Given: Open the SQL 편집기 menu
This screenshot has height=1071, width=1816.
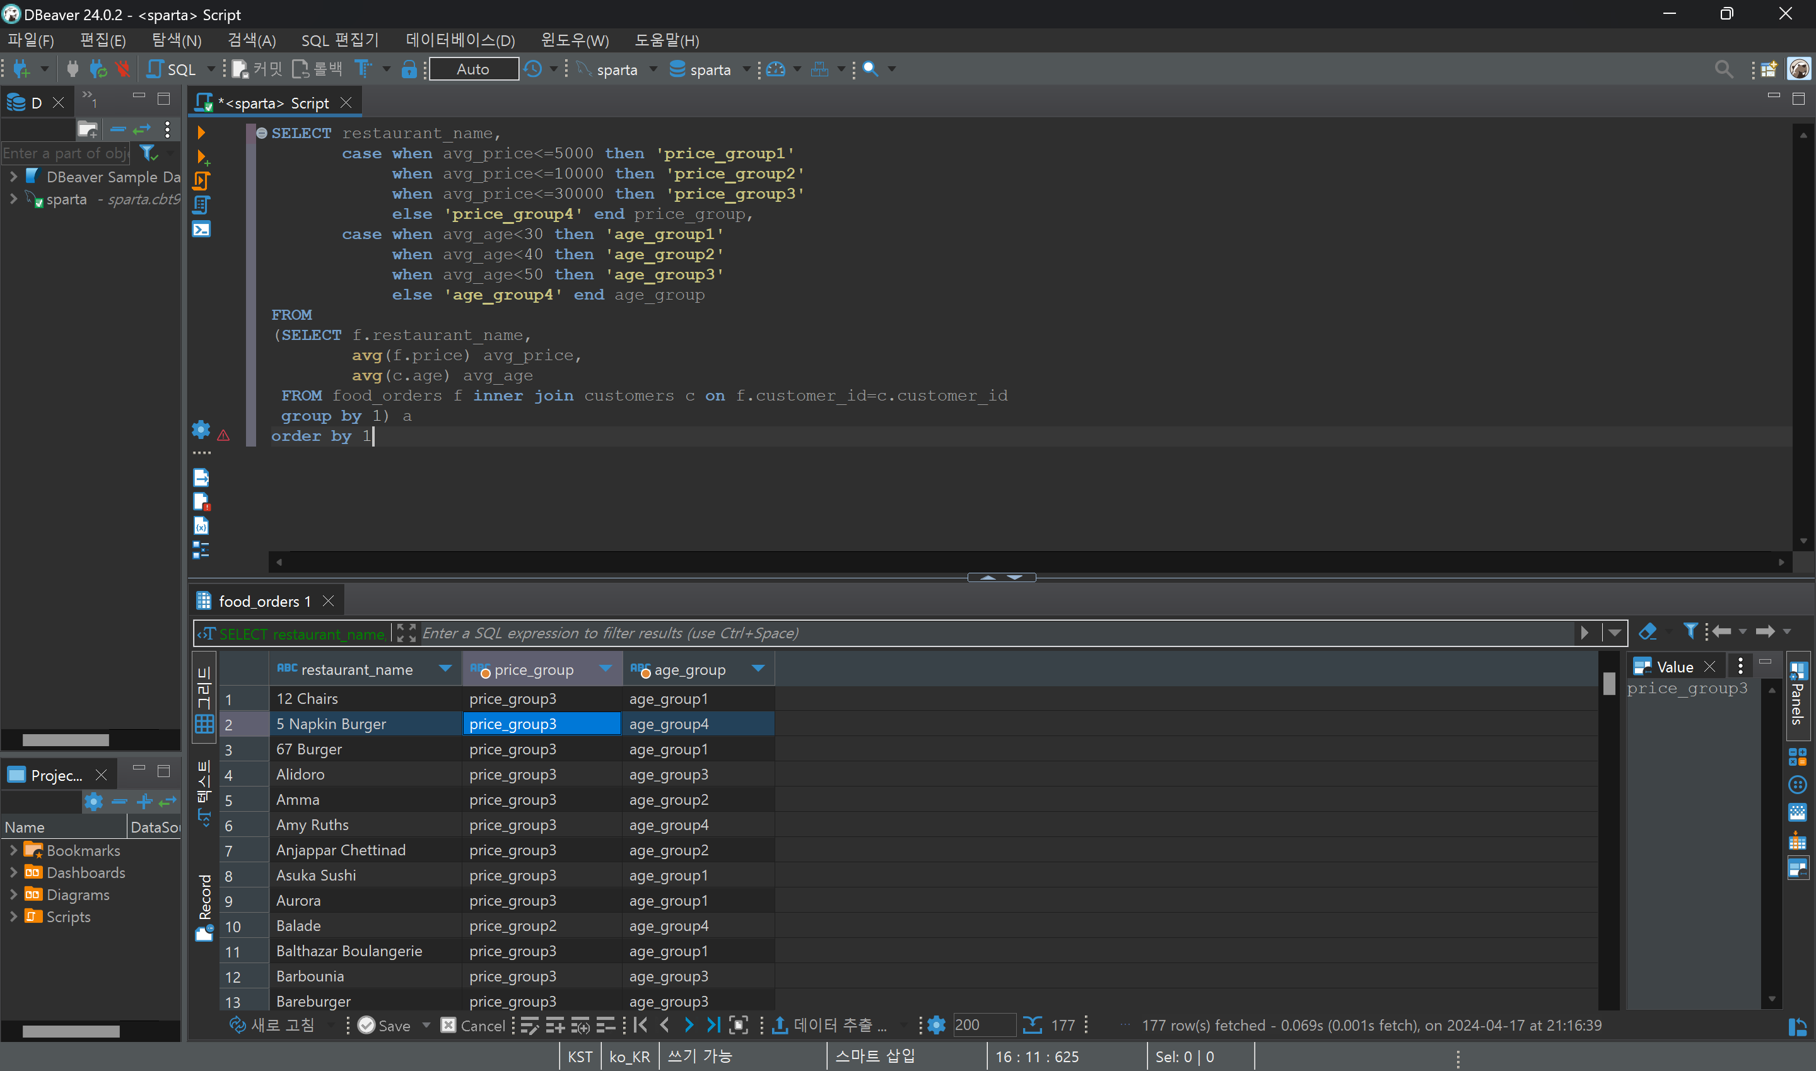Looking at the screenshot, I should (x=339, y=40).
